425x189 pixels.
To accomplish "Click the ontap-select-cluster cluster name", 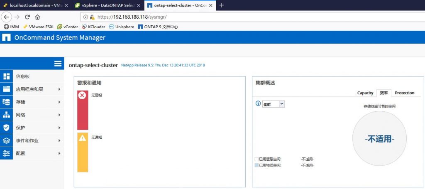I will click(93, 65).
